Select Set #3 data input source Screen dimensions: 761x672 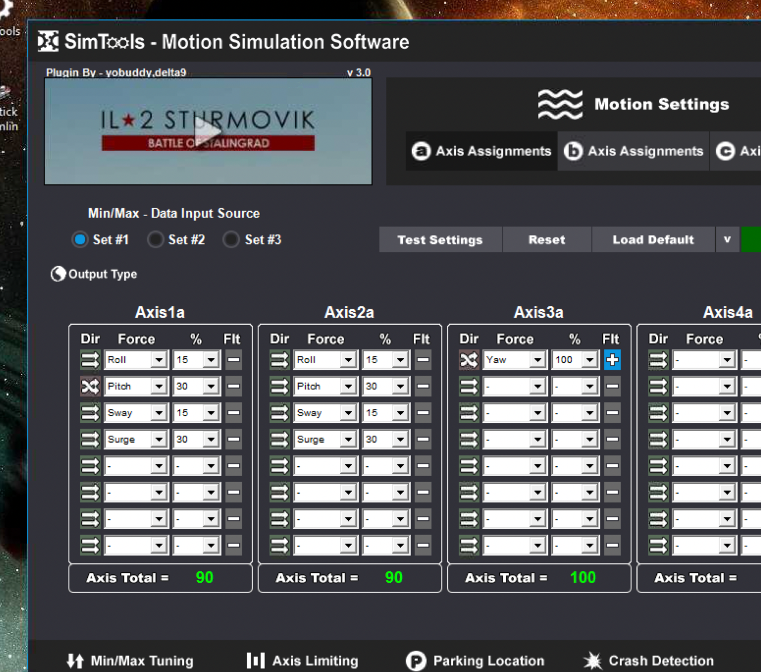(x=231, y=239)
